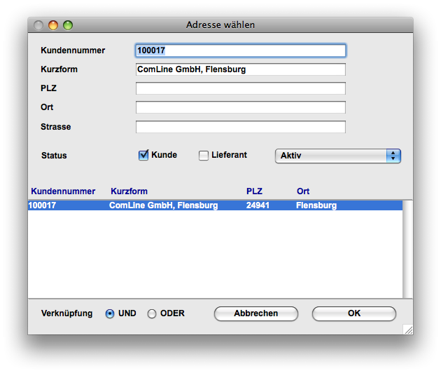Select the UND radio button

110,314
